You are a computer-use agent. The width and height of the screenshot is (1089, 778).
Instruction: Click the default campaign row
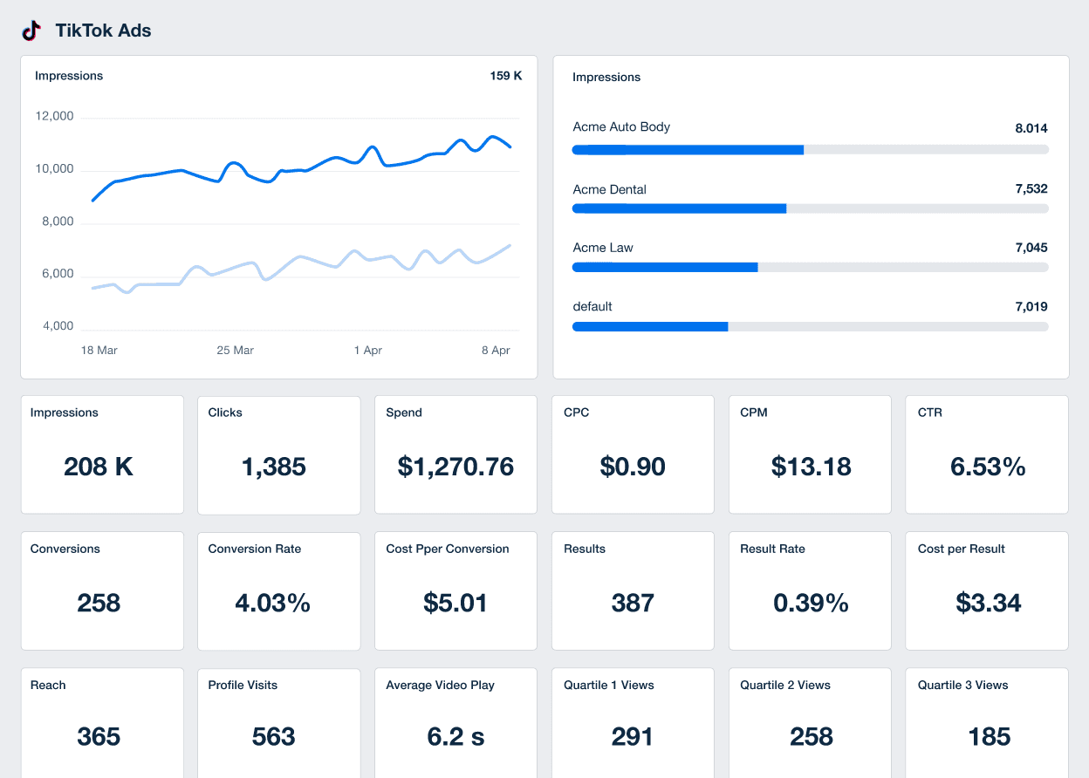tap(592, 306)
